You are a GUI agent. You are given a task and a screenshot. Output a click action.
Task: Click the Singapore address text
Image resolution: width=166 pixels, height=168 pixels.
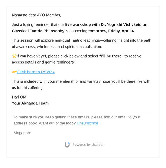click(22, 133)
